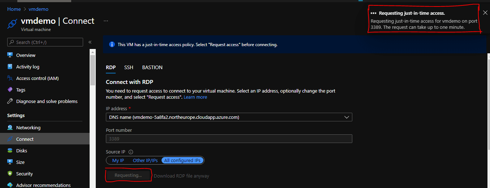Click the sidebar Search (Ctrl+/) box

(45, 42)
